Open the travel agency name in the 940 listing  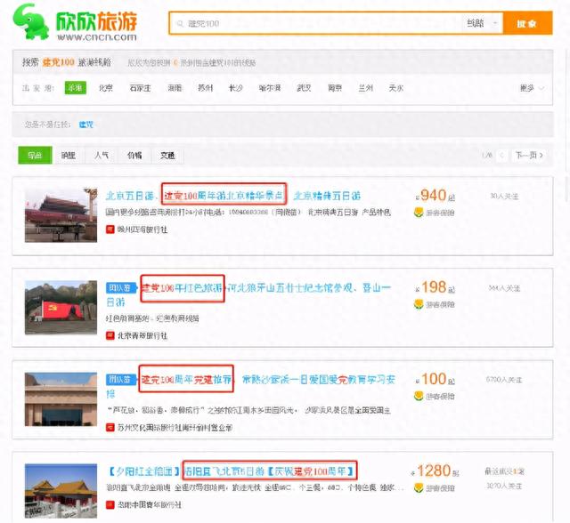(142, 229)
